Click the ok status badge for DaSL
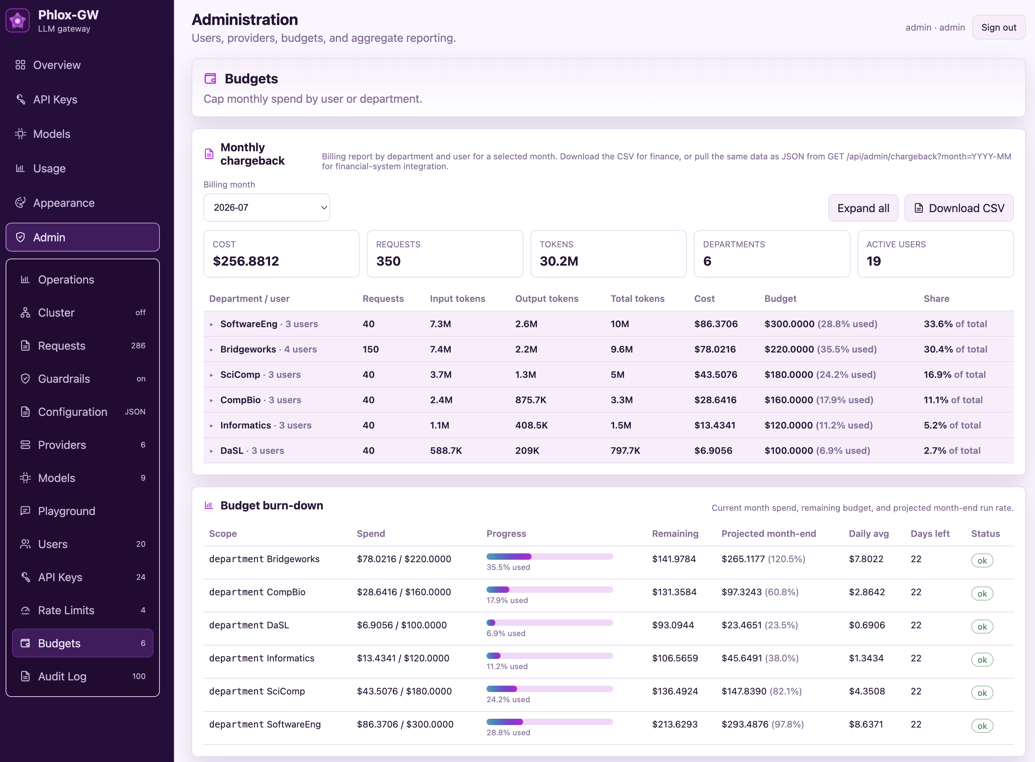Viewport: 1035px width, 762px height. 982,627
